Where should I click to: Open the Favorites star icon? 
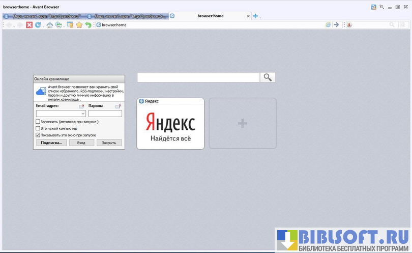coord(79,25)
